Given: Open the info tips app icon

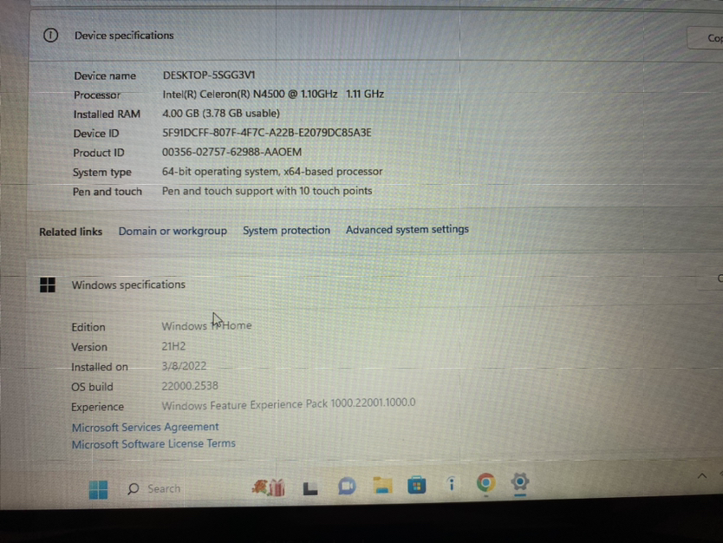Looking at the screenshot, I should click(x=452, y=484).
